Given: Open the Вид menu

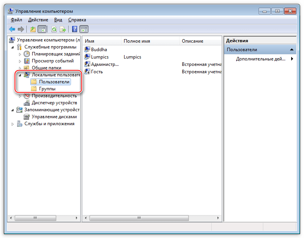Looking at the screenshot, I should (x=58, y=20).
